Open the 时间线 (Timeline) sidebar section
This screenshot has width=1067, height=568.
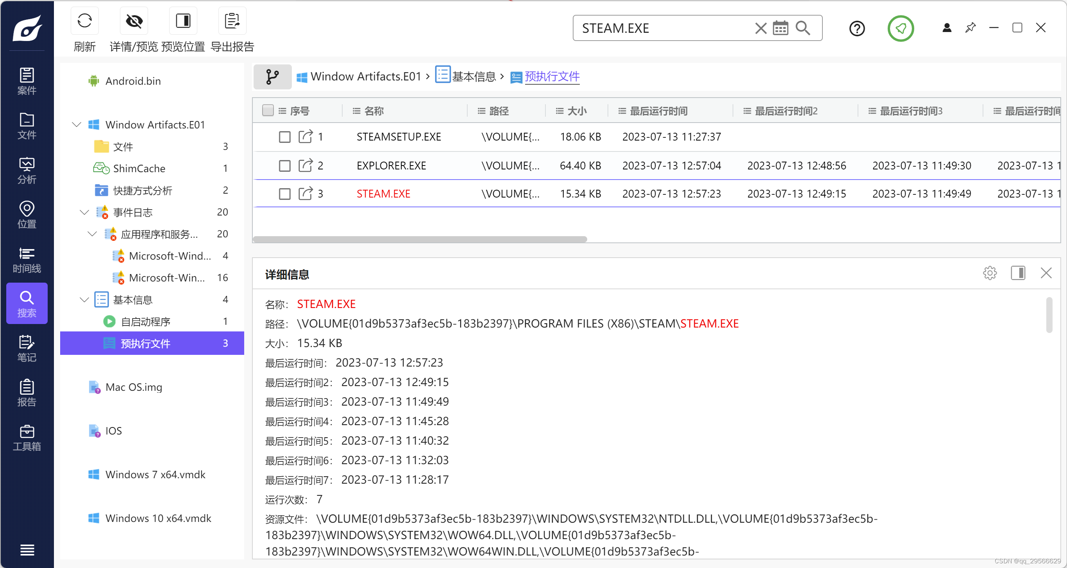coord(27,260)
